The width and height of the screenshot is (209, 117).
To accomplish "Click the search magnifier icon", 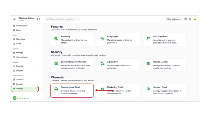I will pyautogui.click(x=48, y=19).
